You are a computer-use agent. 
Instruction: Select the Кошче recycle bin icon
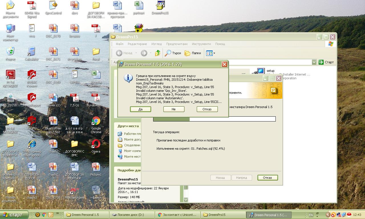pos(11,54)
